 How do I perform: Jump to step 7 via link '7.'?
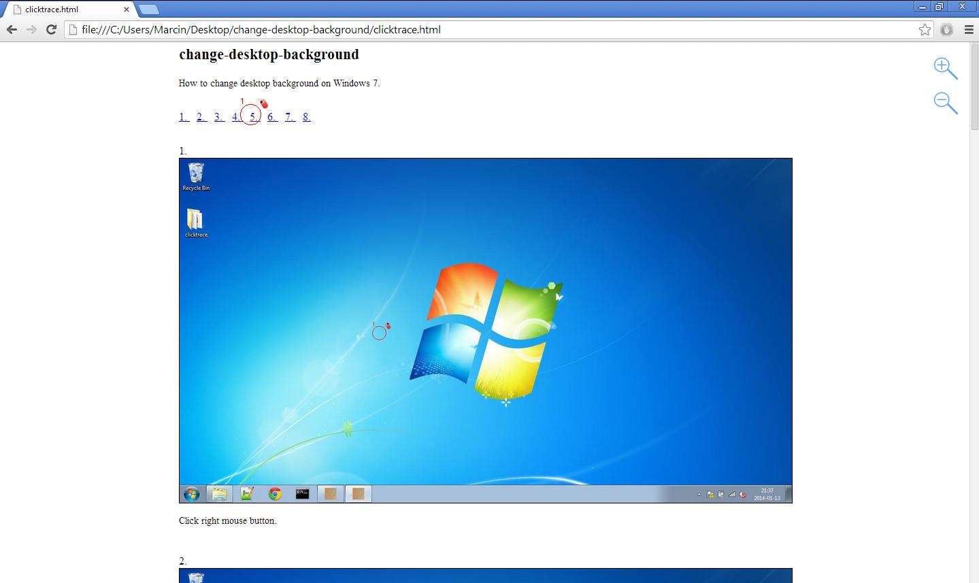[290, 117]
